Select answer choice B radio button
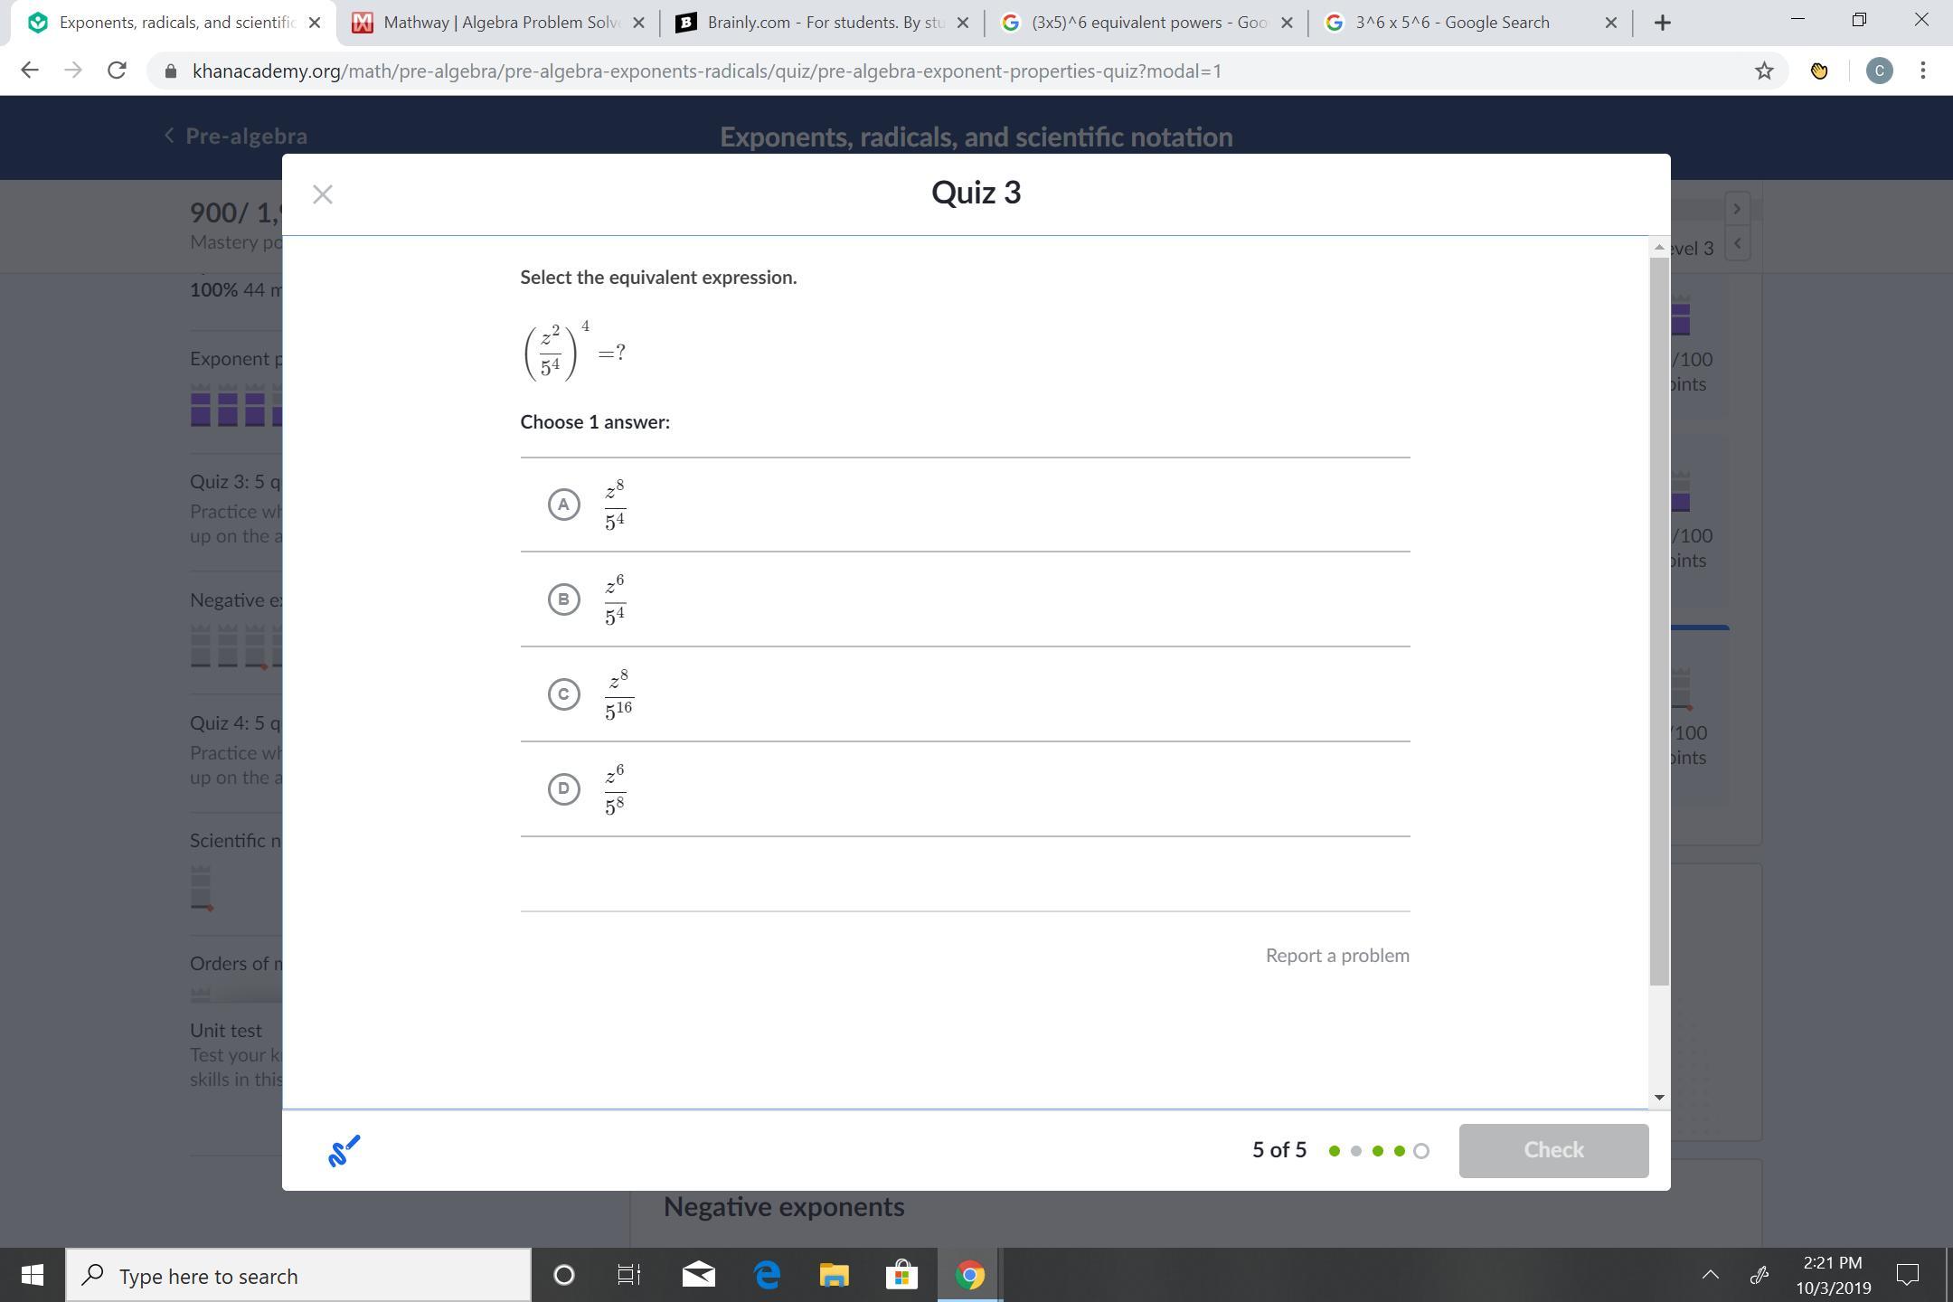1953x1302 pixels. tap(563, 599)
